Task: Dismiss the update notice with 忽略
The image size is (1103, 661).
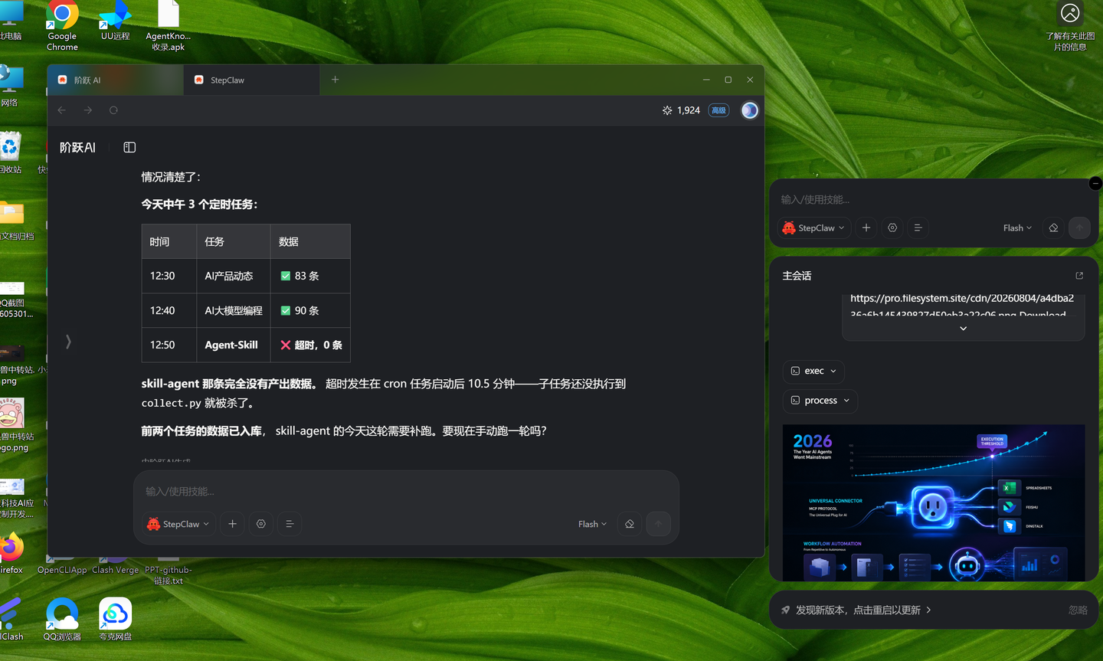Action: pos(1078,610)
